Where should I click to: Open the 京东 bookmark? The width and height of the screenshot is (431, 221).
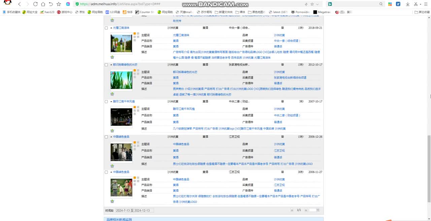(x=80, y=12)
